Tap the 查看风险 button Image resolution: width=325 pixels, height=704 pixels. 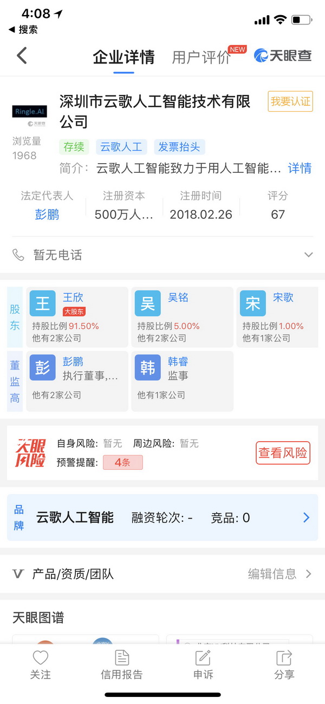click(x=283, y=453)
